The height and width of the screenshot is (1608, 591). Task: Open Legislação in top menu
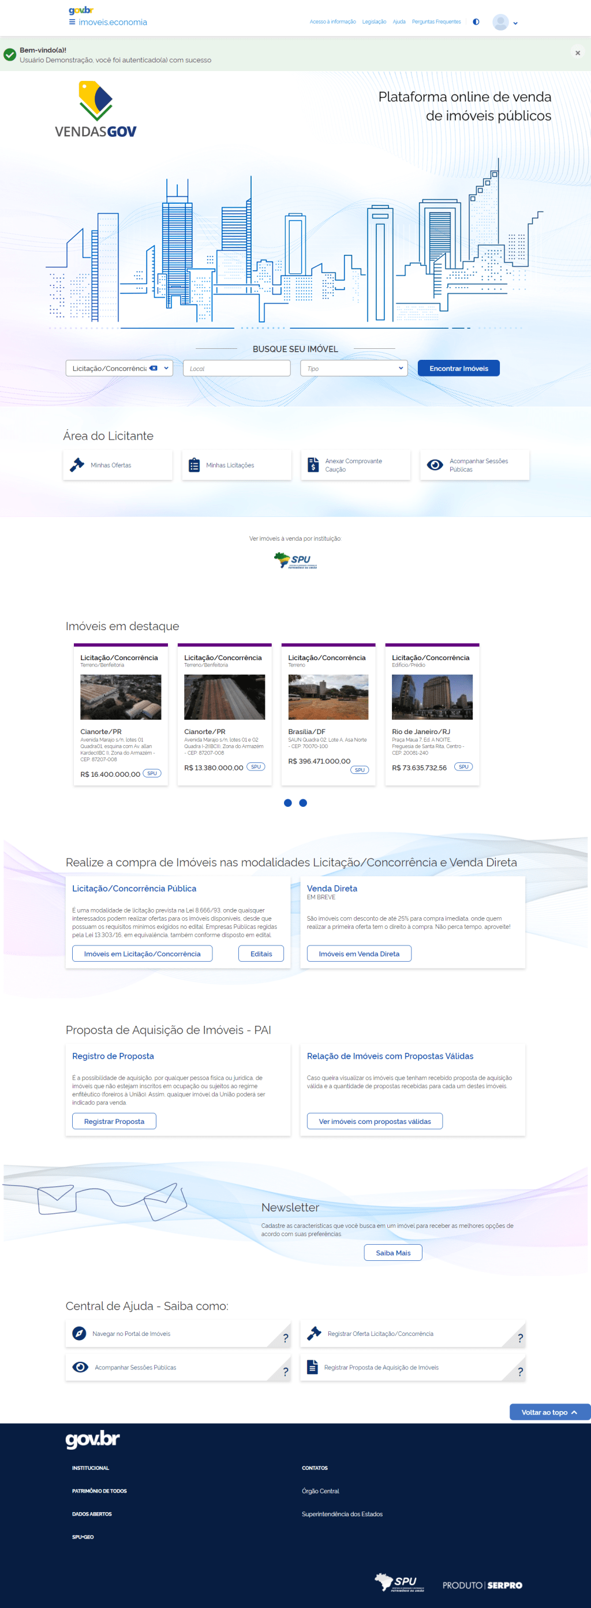tap(374, 22)
